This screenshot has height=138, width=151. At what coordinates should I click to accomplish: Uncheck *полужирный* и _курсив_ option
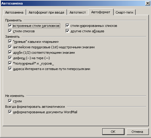coord(10,63)
